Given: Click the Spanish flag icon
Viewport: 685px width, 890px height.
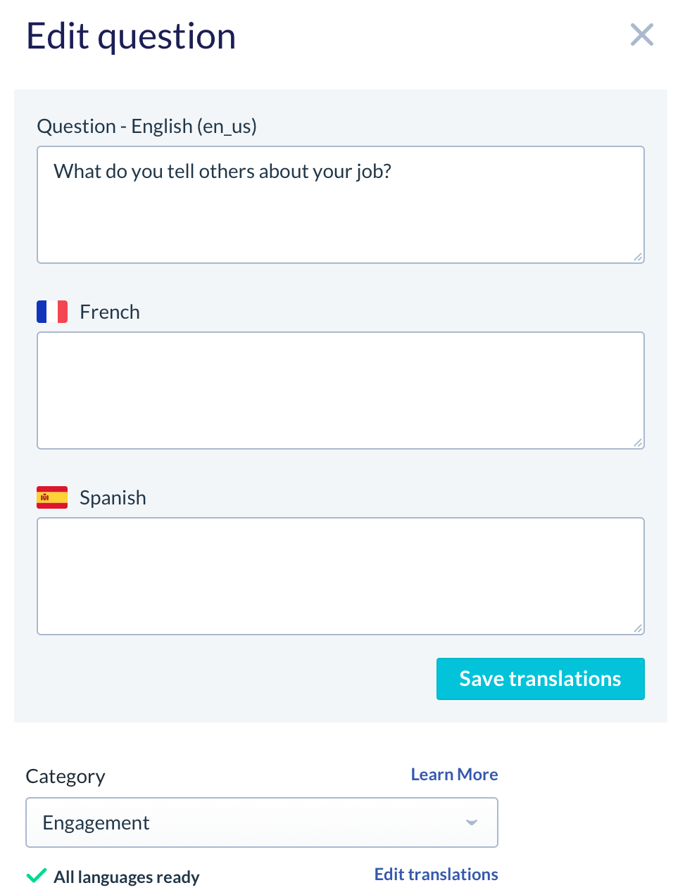Looking at the screenshot, I should click(x=52, y=497).
